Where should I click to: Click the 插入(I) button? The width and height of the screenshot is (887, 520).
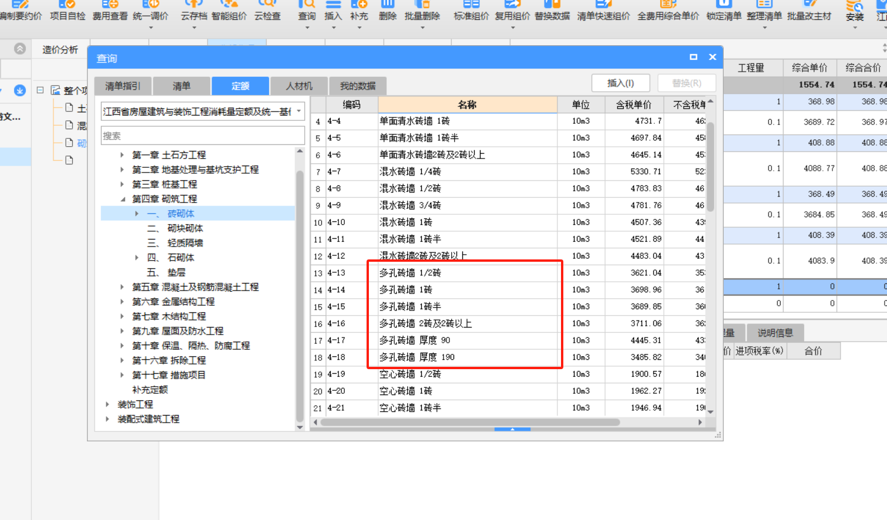621,83
